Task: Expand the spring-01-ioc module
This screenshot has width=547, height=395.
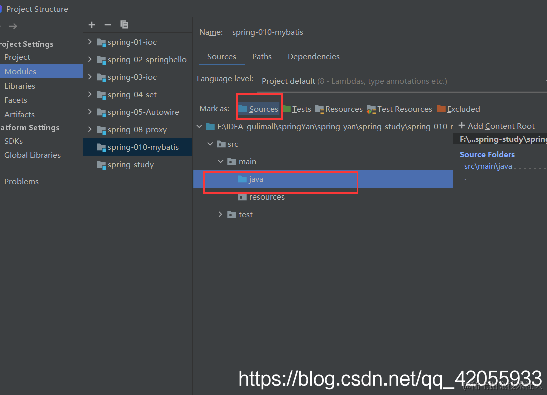Action: pyautogui.click(x=90, y=42)
